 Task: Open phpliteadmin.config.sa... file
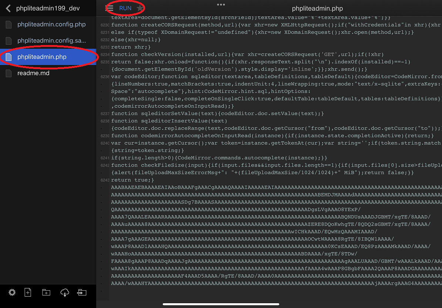point(48,41)
